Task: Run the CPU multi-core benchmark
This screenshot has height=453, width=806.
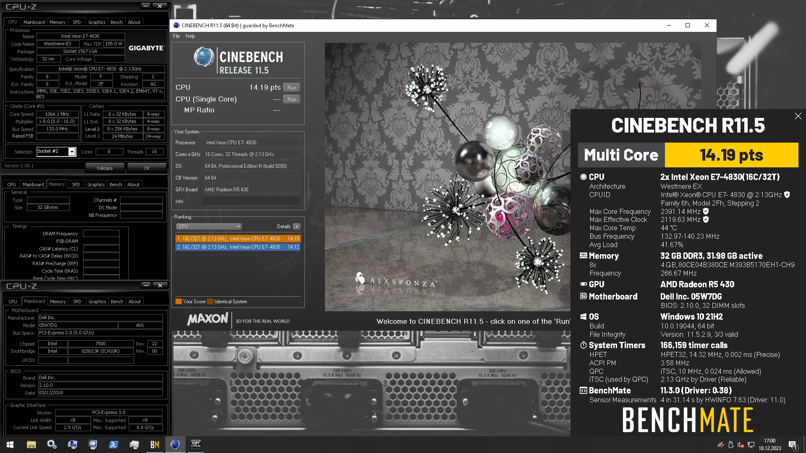Action: point(292,88)
